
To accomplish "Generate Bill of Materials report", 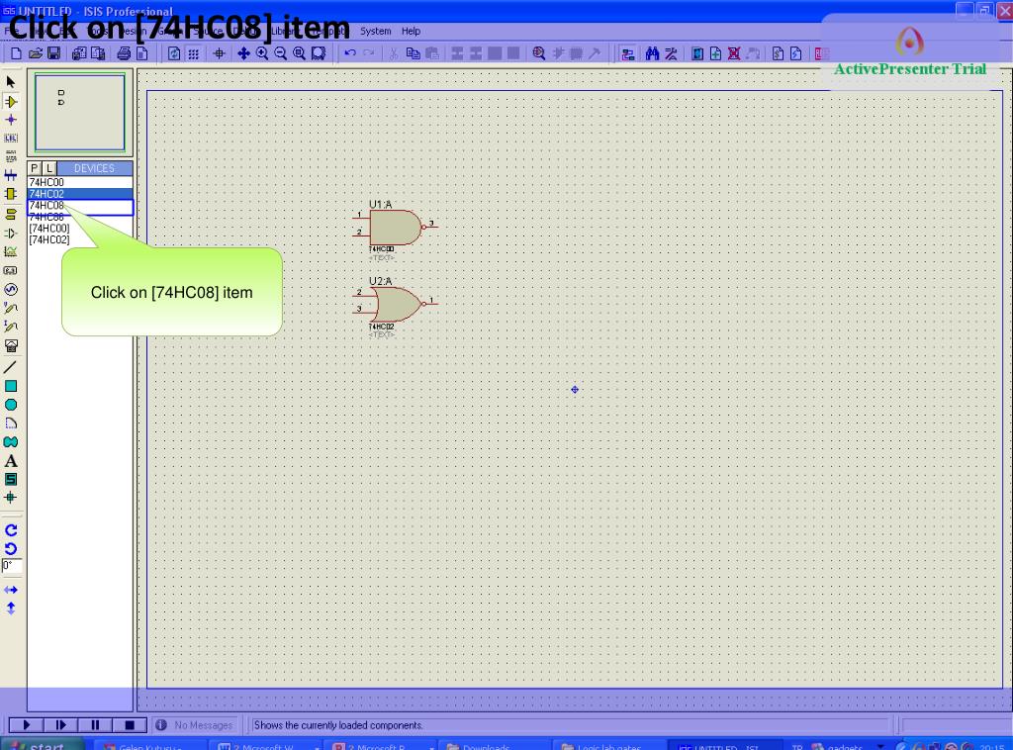I will click(778, 53).
